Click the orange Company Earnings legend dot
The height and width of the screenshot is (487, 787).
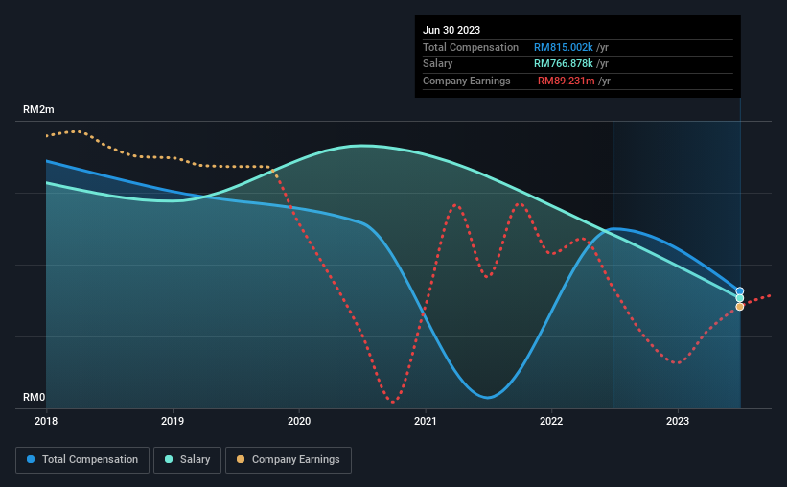[x=241, y=459]
